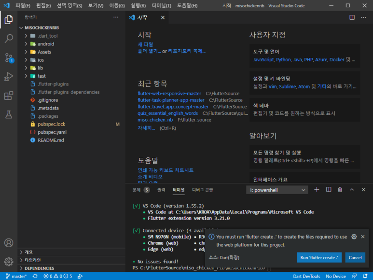
Task: Click the debug launch icon in status bar
Action: tap(80, 276)
